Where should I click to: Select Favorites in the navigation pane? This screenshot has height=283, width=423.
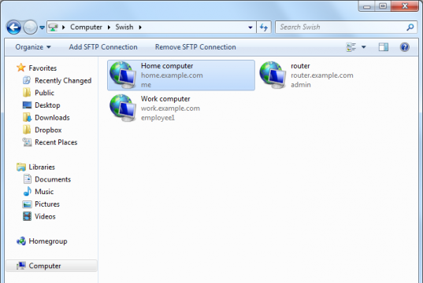coord(43,68)
